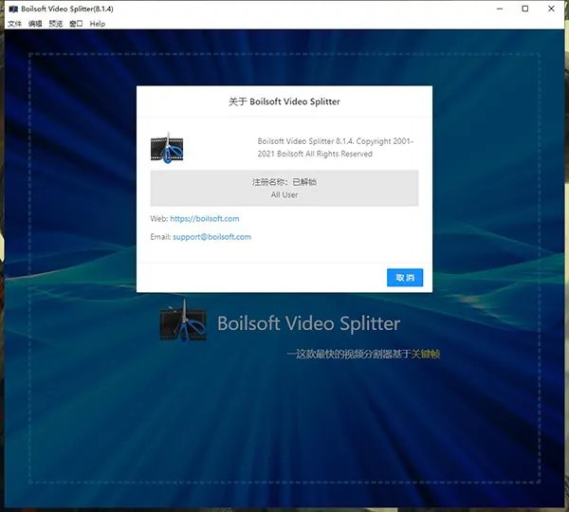Open the 预览 menu
Viewport: 569px width, 512px height.
[56, 24]
